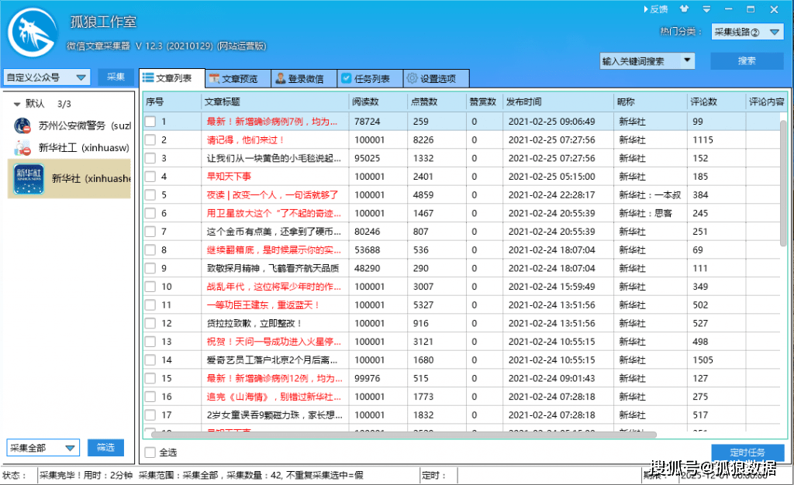This screenshot has width=794, height=485.
Task: Check the box for row 2
Action: click(150, 140)
